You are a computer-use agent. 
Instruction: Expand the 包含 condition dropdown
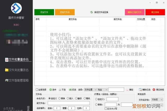102,89
